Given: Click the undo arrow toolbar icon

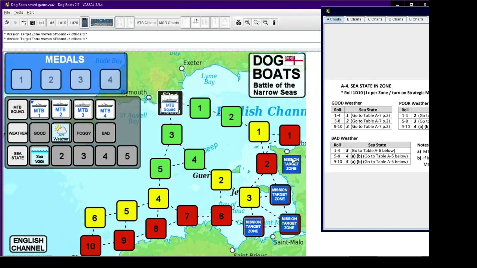Looking at the screenshot, I should 7,23.
